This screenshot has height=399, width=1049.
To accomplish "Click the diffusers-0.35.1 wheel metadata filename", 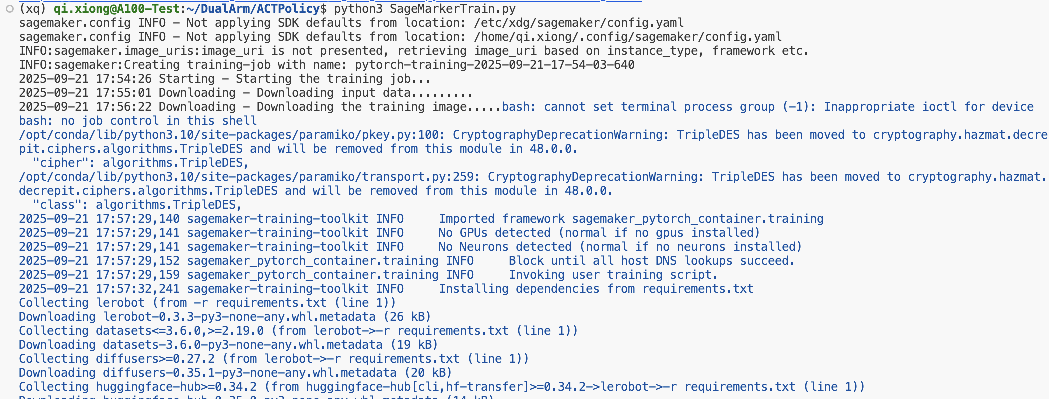I will click(x=250, y=373).
